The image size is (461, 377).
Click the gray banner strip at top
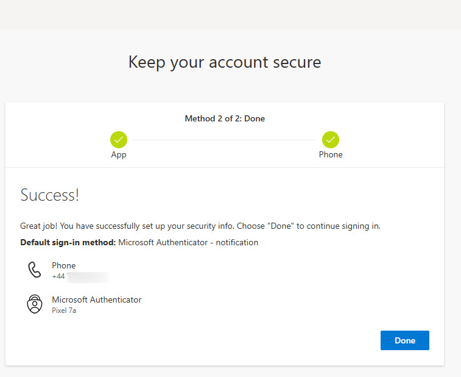coord(230,14)
